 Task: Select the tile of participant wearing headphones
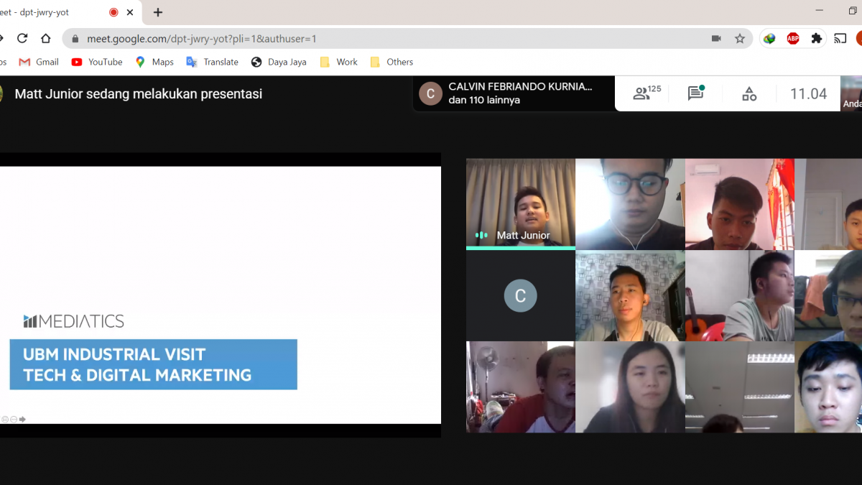(x=828, y=295)
